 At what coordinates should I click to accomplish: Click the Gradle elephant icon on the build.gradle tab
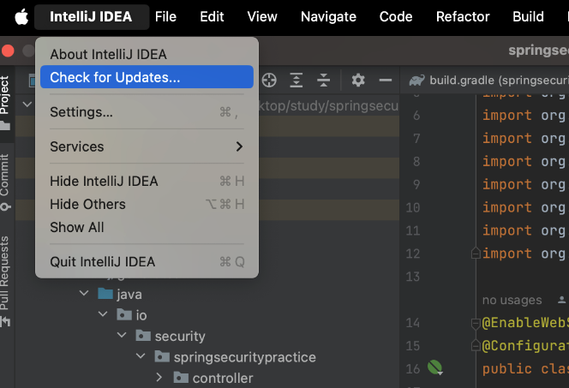tap(416, 81)
